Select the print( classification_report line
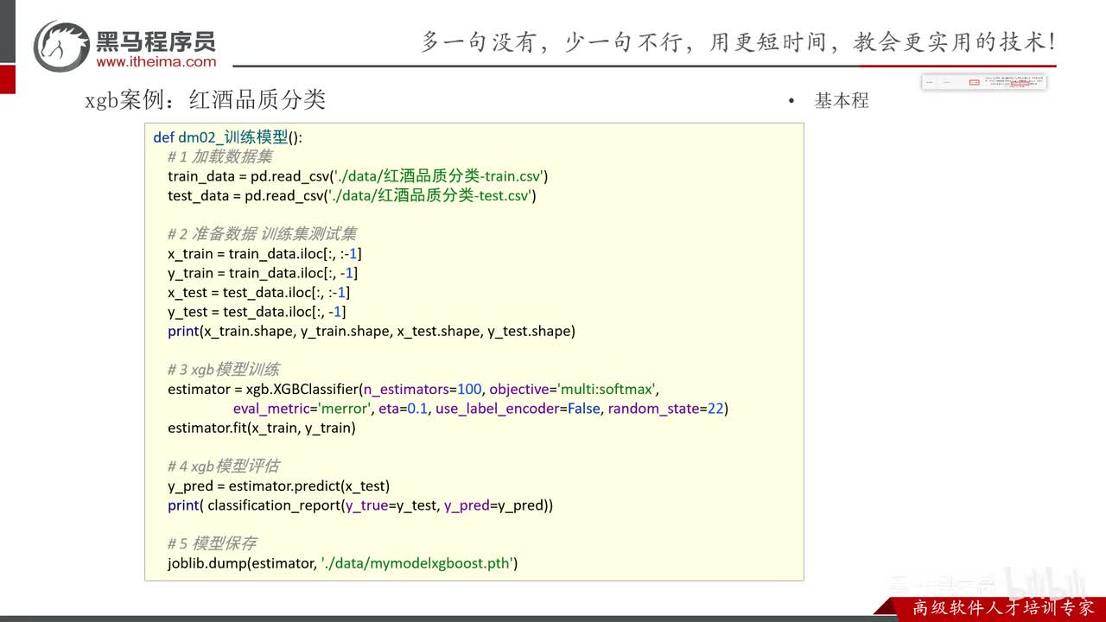Screen dimensions: 1106x622 coord(360,505)
